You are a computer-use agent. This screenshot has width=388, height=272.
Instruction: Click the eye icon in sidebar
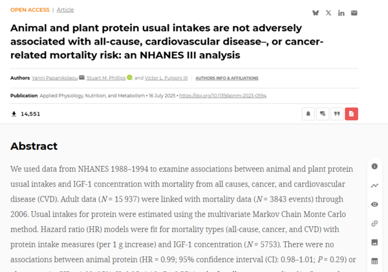click(374, 204)
